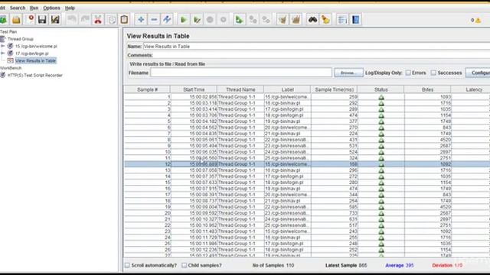Click the Collapse All minus icon
This screenshot has width=490, height=275.
coord(154,20)
